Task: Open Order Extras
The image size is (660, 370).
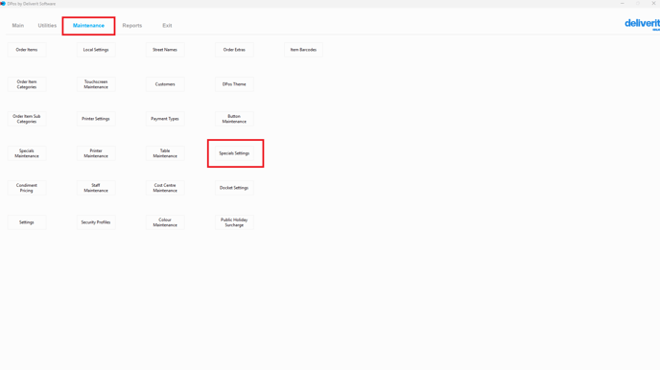Action: pyautogui.click(x=234, y=50)
